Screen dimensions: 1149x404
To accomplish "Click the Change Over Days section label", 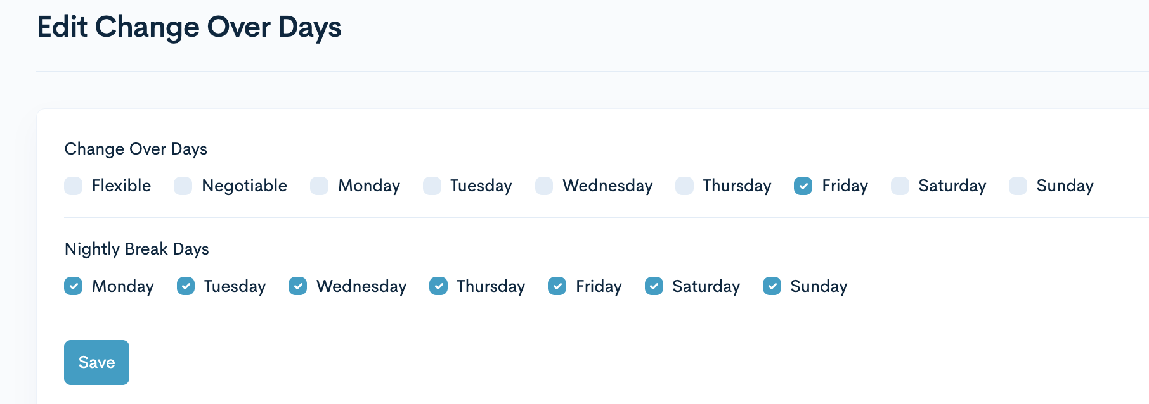I will [x=136, y=149].
